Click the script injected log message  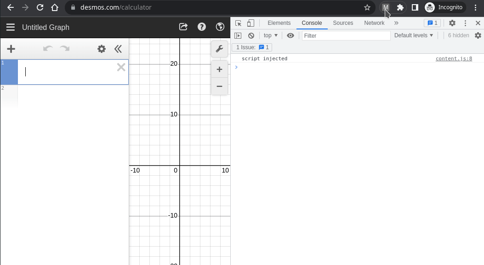coord(265,59)
